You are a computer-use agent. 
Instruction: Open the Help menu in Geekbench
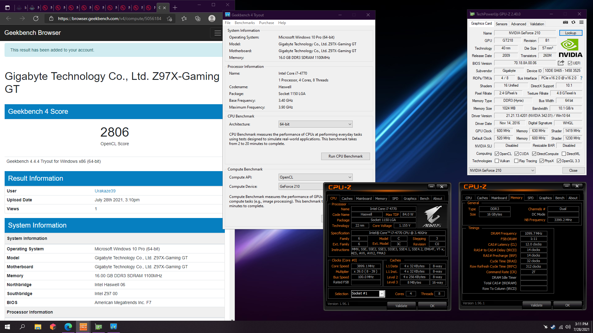coord(282,23)
